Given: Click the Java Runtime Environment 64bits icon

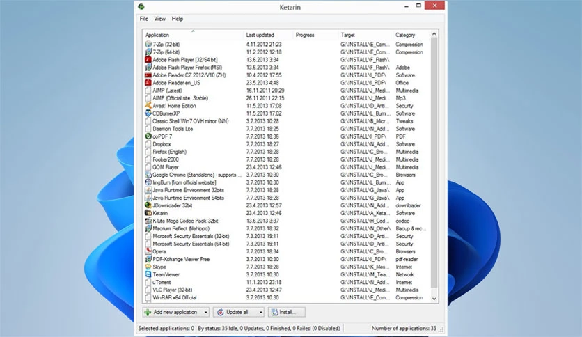Looking at the screenshot, I should pyautogui.click(x=148, y=198).
